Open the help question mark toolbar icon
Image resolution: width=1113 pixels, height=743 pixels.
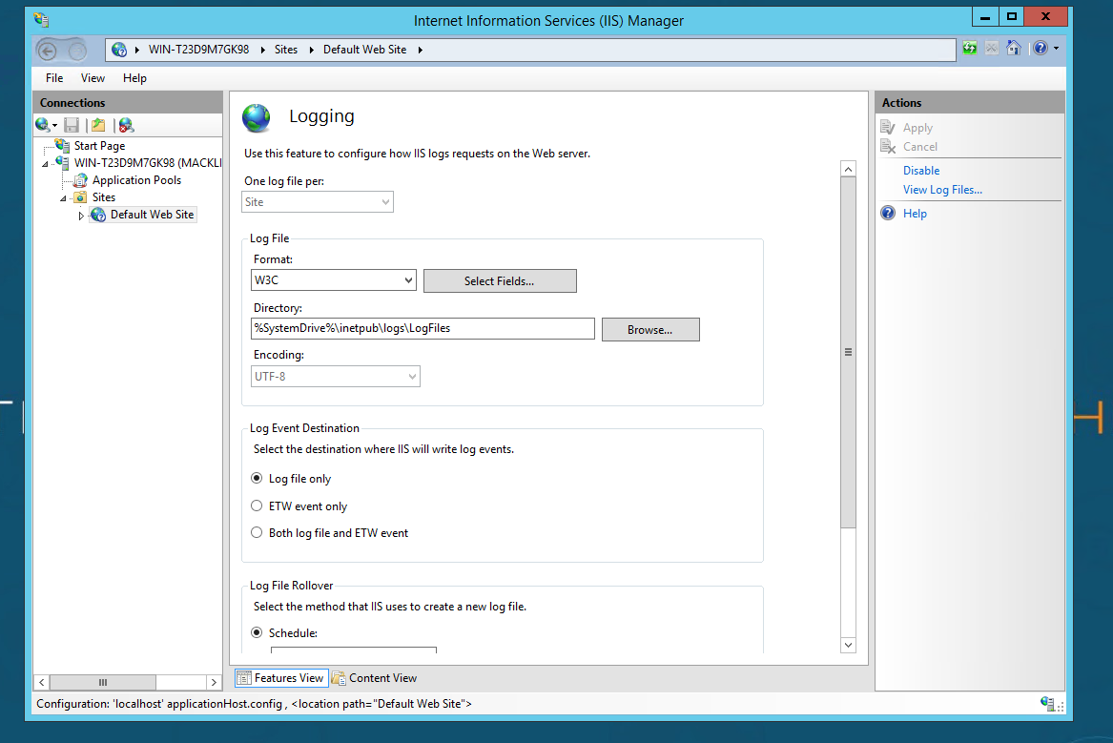(x=1041, y=49)
